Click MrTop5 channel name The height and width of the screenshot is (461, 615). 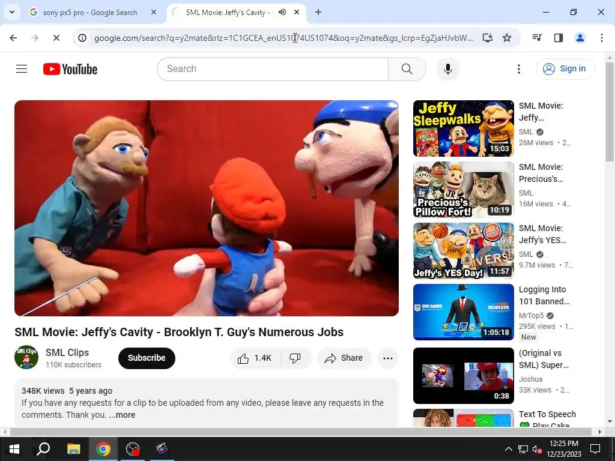click(x=531, y=316)
